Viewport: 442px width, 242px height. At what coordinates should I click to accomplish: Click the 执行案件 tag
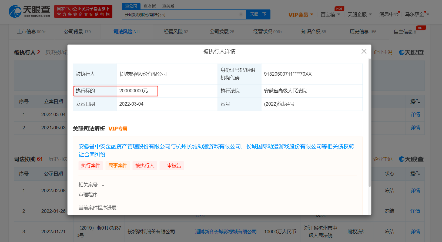pyautogui.click(x=91, y=166)
